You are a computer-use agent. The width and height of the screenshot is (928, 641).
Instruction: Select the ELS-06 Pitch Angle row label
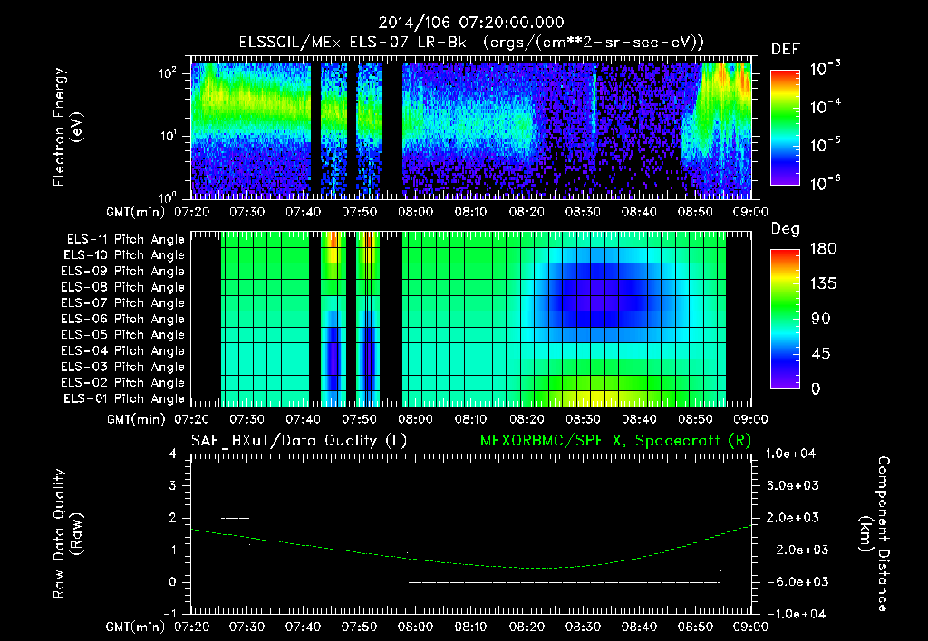[123, 319]
